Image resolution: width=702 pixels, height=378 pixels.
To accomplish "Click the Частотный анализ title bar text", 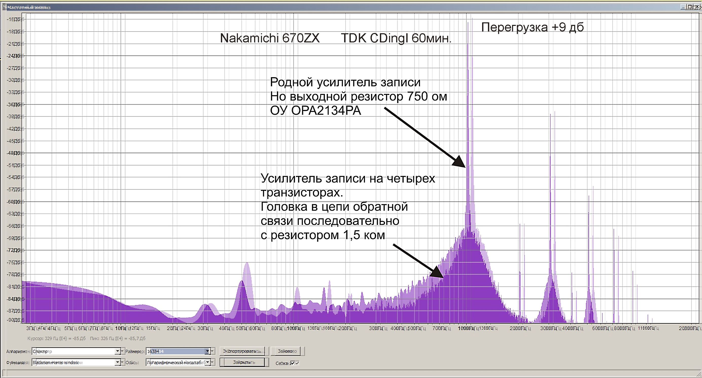I will (29, 8).
